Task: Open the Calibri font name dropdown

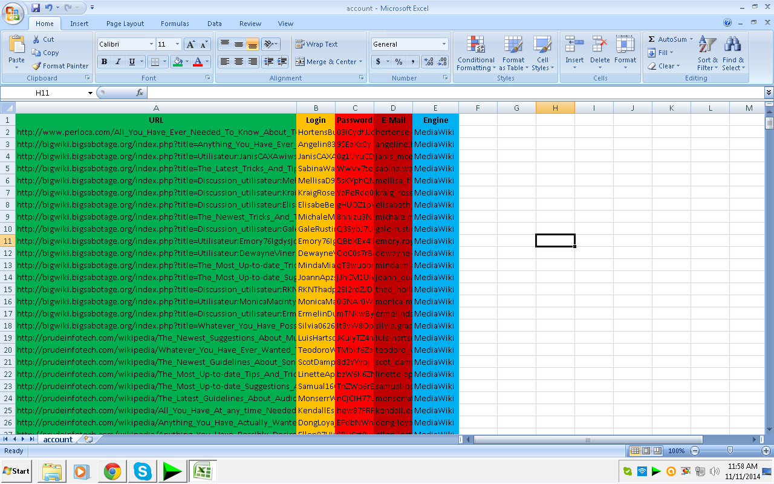Action: (x=151, y=44)
